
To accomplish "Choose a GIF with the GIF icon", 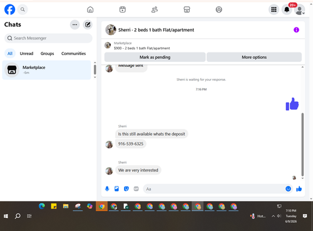I will [136, 189].
